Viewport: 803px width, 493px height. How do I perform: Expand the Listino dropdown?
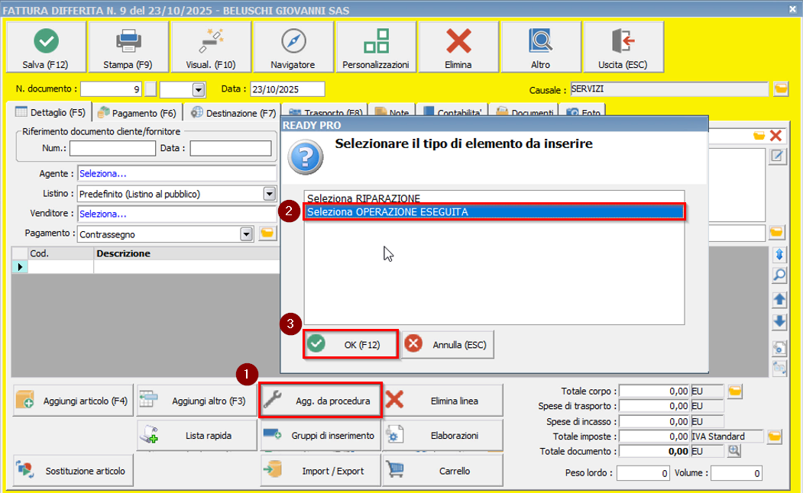tap(268, 194)
